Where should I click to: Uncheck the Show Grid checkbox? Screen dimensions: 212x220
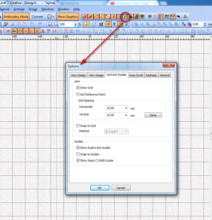[78, 87]
